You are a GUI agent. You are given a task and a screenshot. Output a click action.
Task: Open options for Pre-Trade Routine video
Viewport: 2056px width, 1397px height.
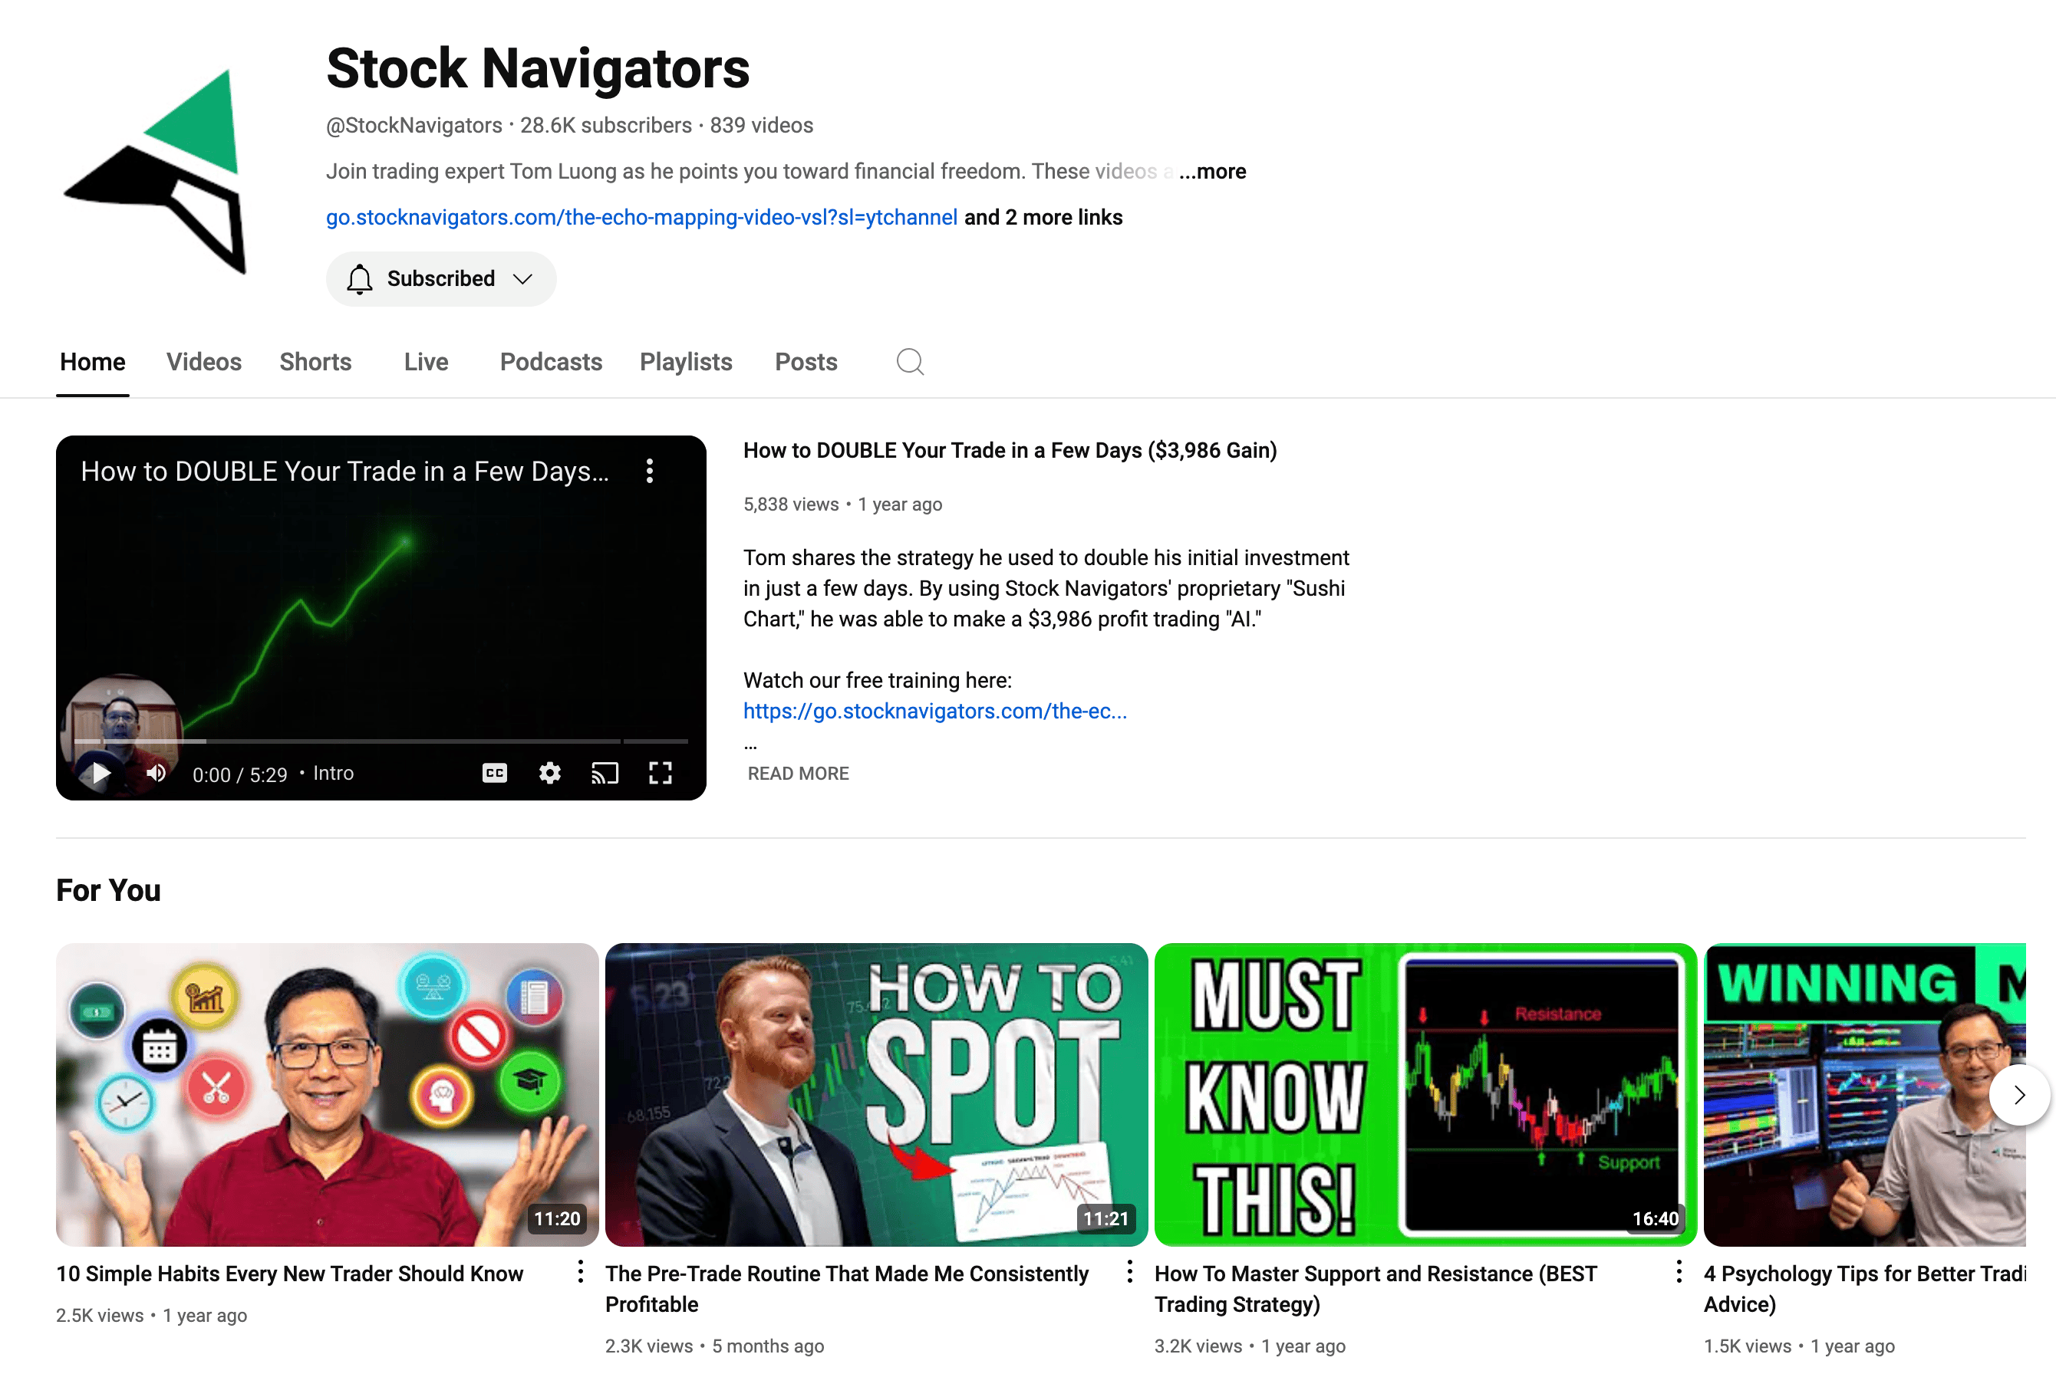click(1130, 1271)
